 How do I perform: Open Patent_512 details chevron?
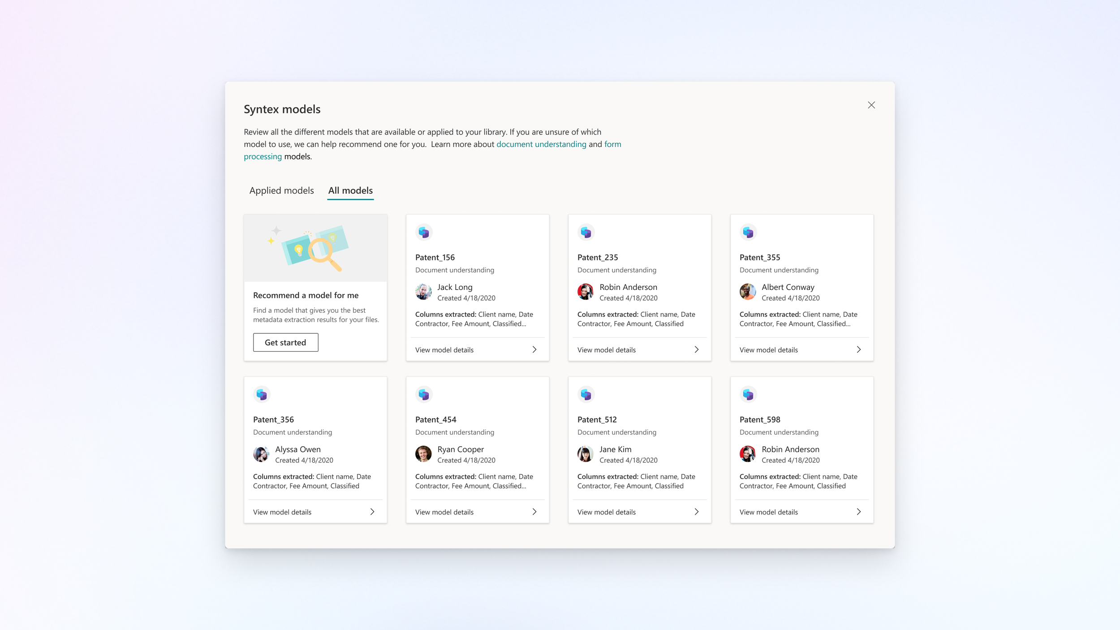click(x=696, y=512)
